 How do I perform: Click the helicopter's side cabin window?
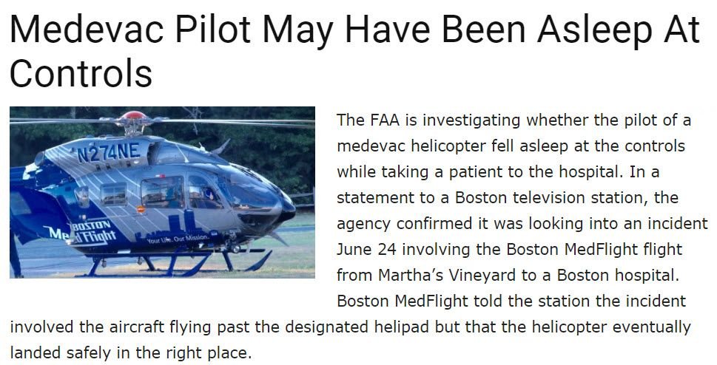pyautogui.click(x=162, y=192)
